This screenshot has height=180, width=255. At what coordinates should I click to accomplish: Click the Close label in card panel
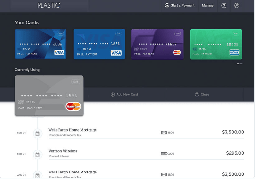pos(205,95)
